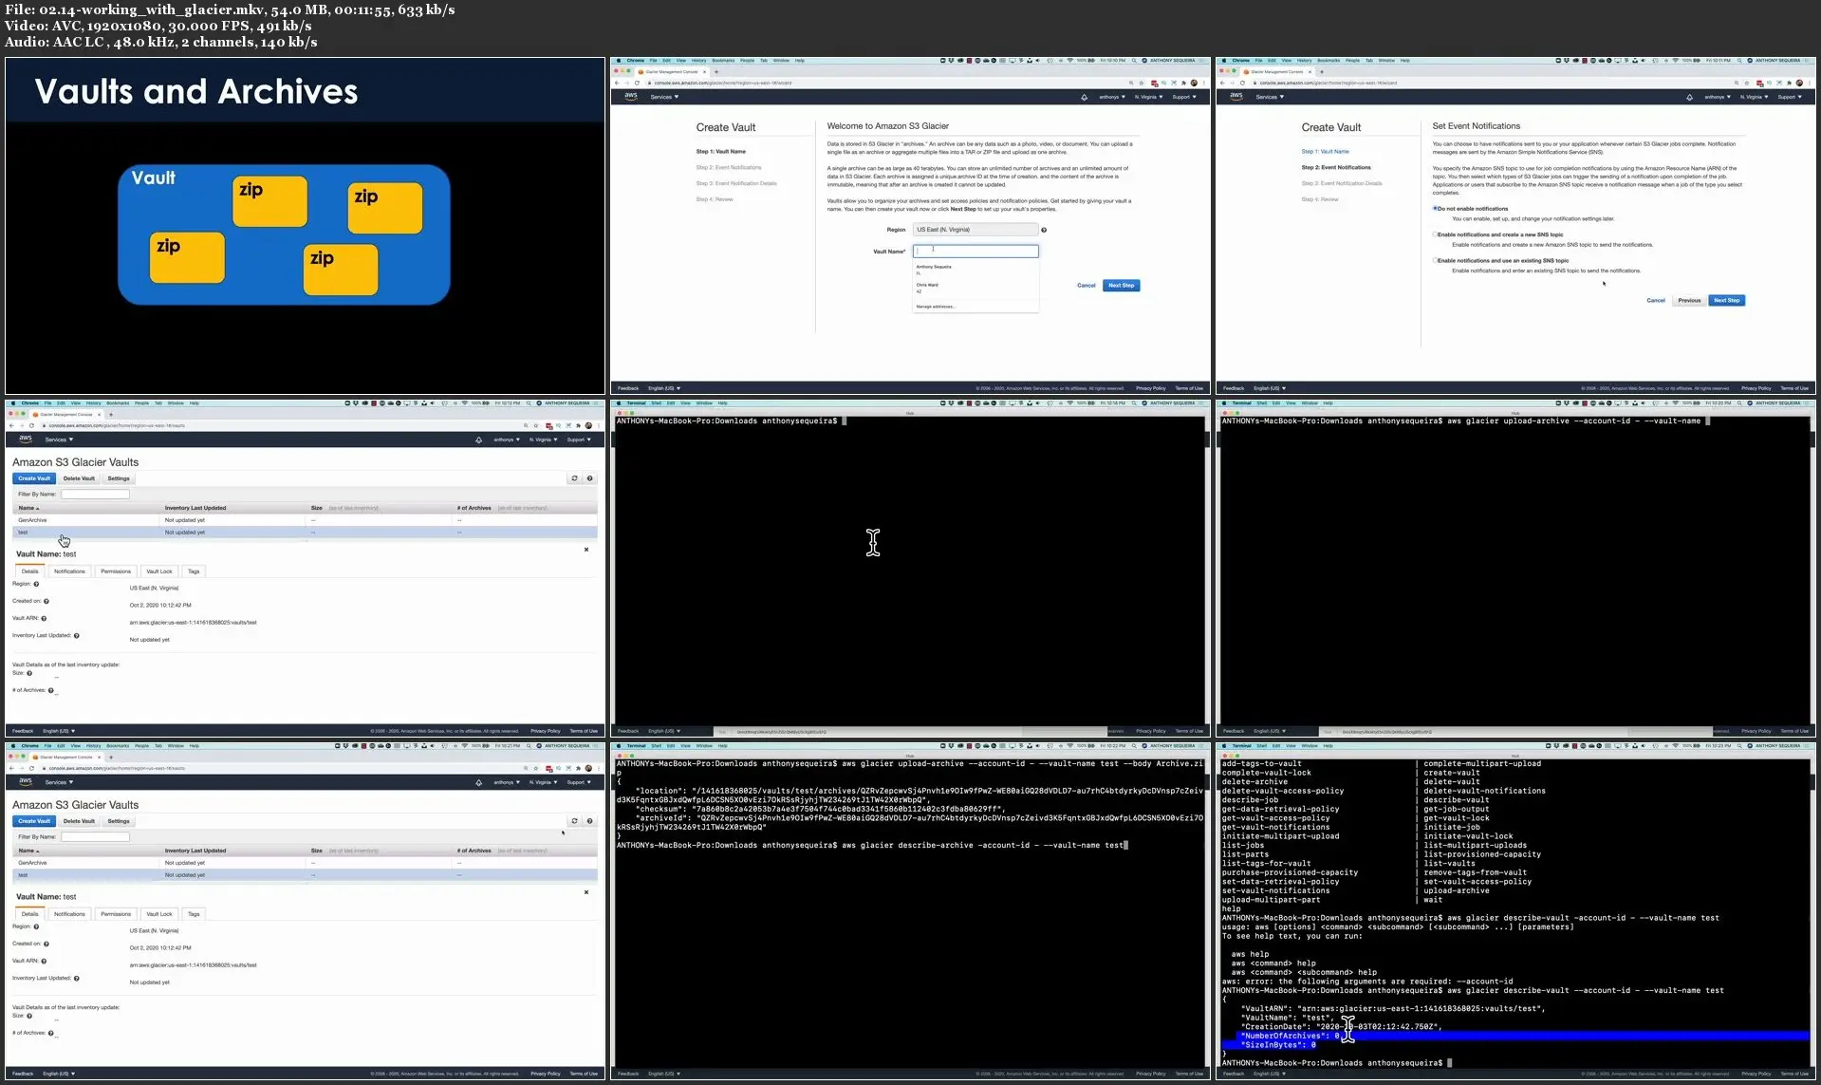Click Chrome profile avatar in hand-cursor Vaults frame
1821x1085 pixels.
[x=588, y=425]
